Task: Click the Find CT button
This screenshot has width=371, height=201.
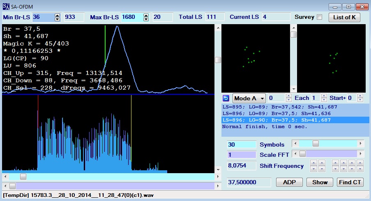Action: click(350, 182)
